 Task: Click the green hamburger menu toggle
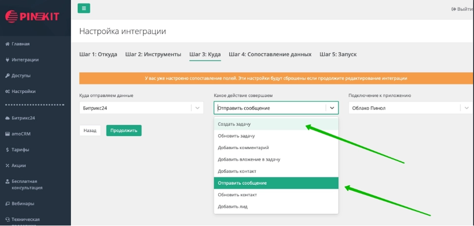84,8
